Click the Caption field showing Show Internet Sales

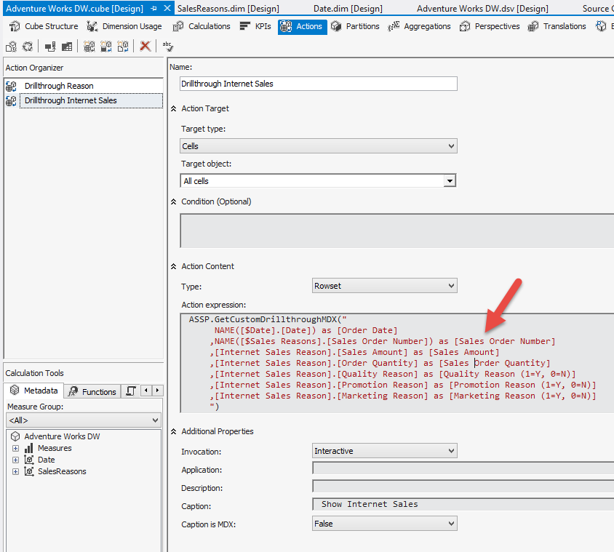[463, 505]
